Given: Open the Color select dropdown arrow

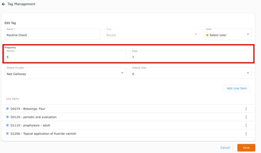Looking at the screenshot, I should pyautogui.click(x=248, y=34).
